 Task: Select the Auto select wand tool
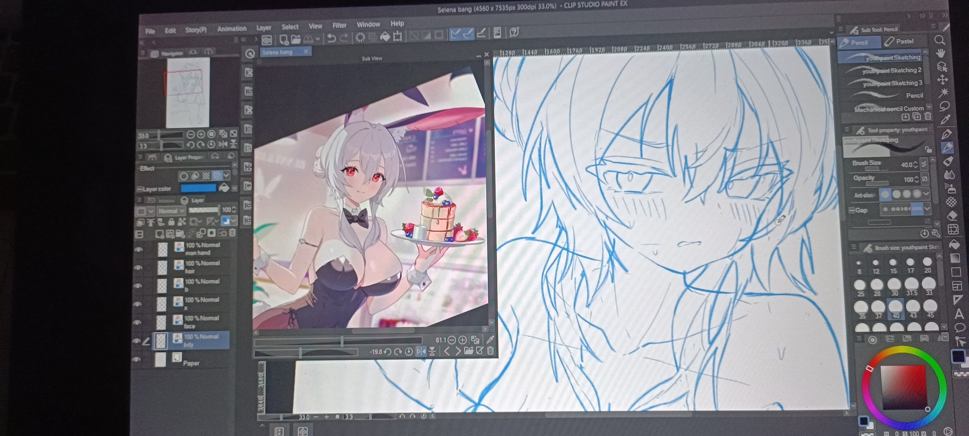943,93
